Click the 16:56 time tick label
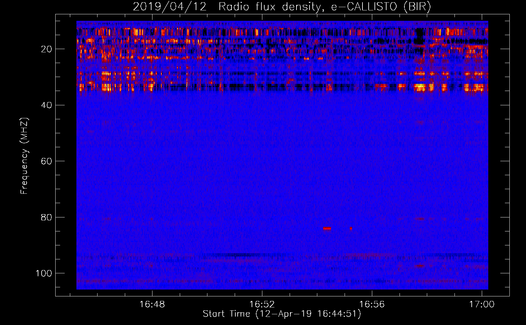This screenshot has width=526, height=325. click(x=372, y=304)
